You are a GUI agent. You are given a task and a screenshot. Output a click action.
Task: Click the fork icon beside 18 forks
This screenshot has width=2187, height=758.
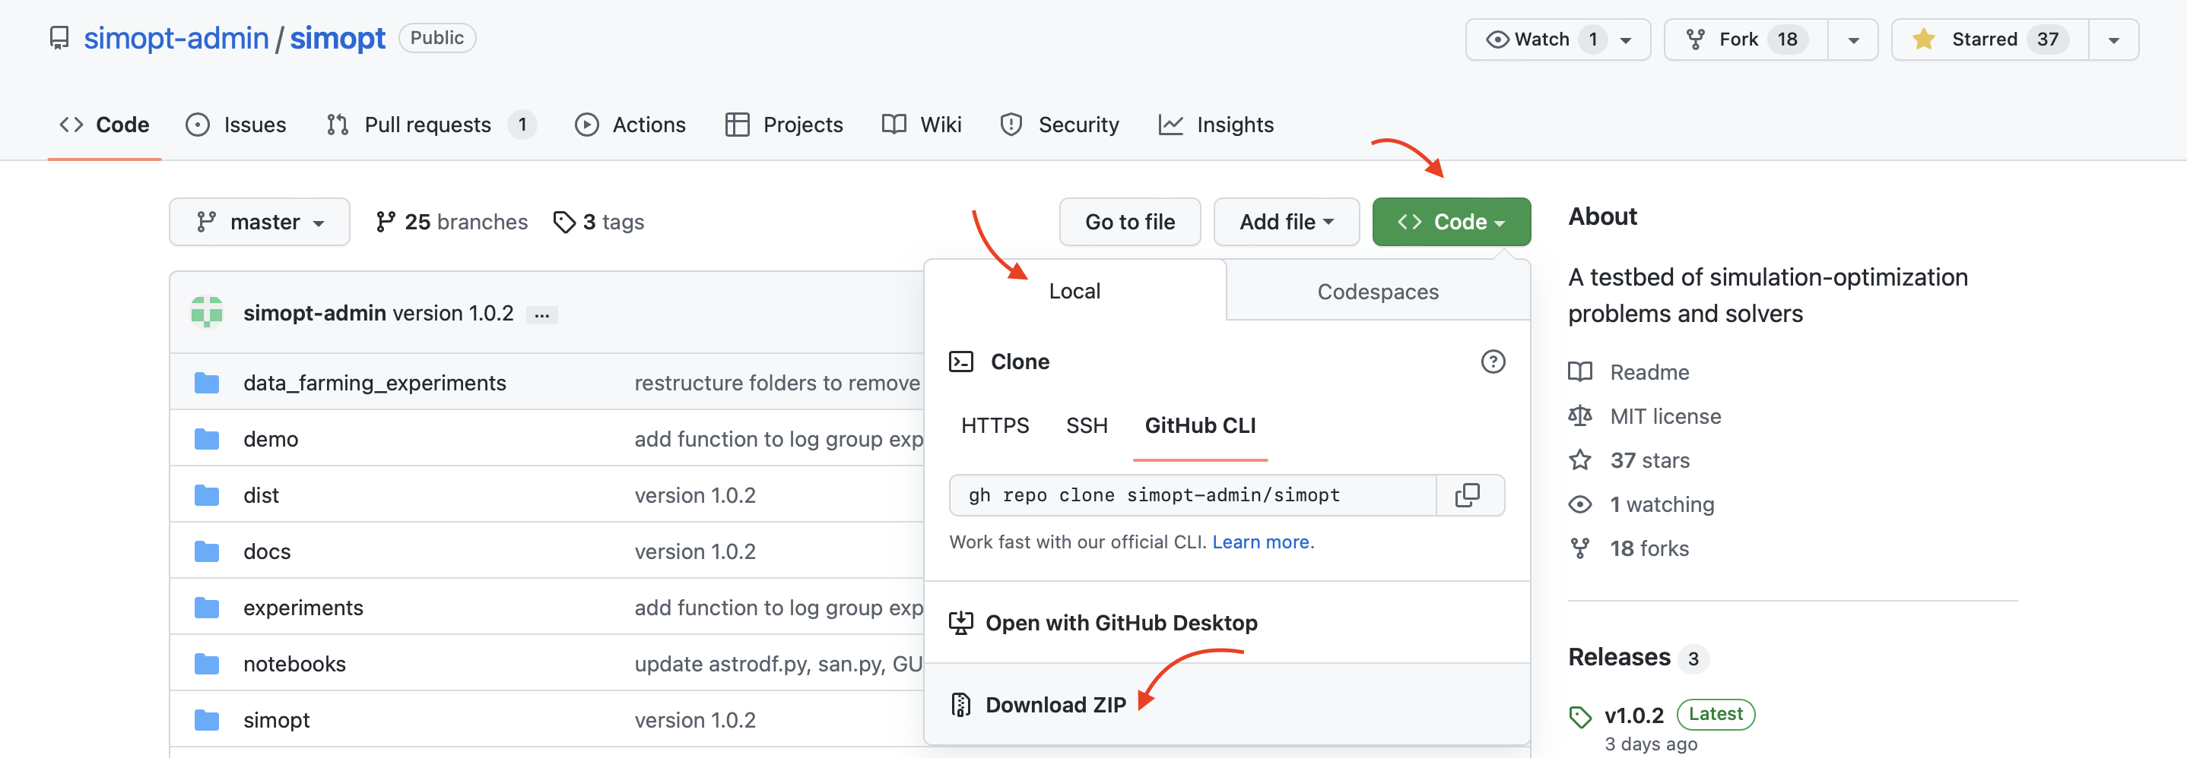[1580, 548]
